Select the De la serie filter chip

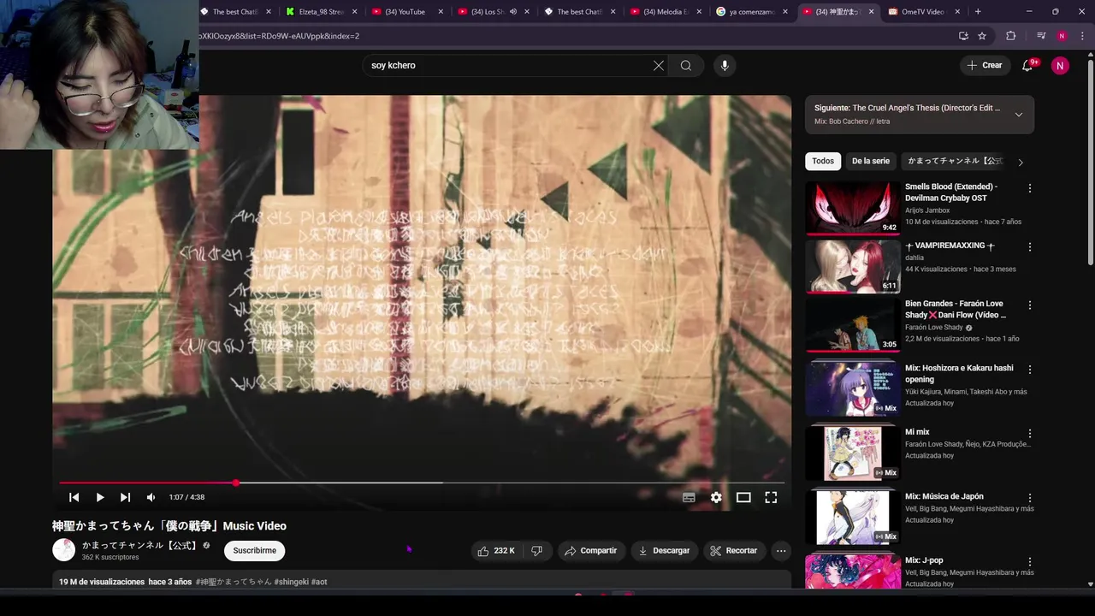(871, 161)
